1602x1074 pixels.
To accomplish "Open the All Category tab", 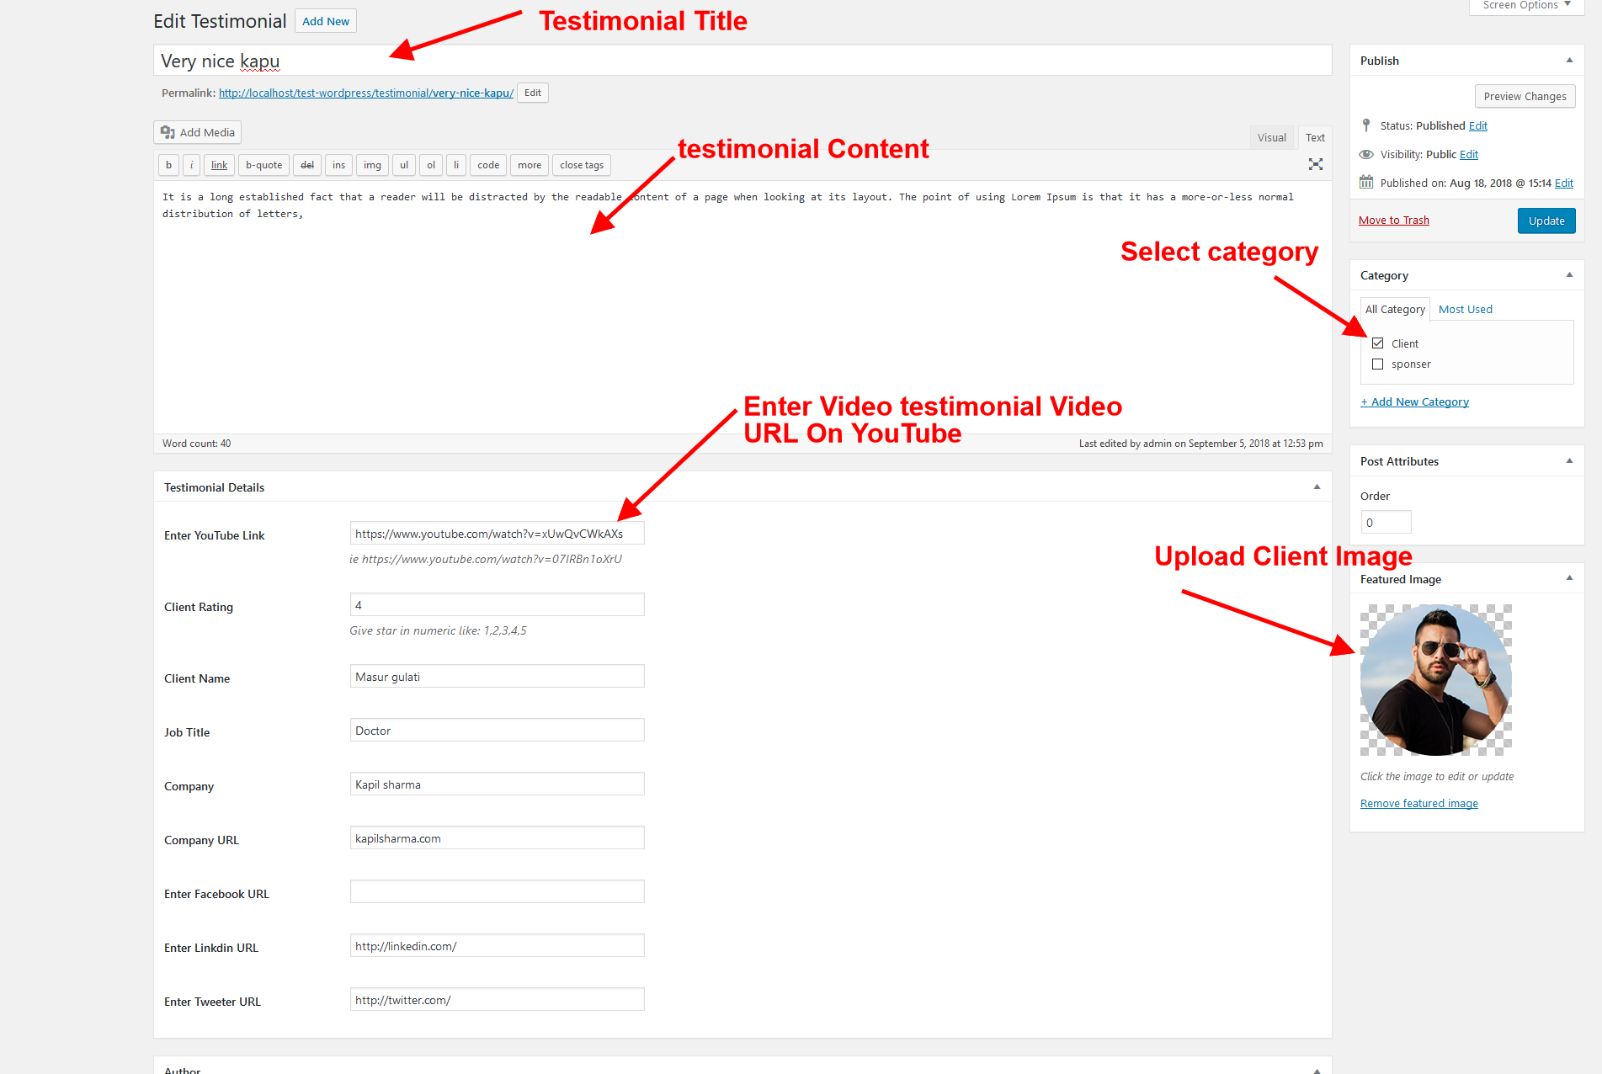I will [x=1395, y=309].
